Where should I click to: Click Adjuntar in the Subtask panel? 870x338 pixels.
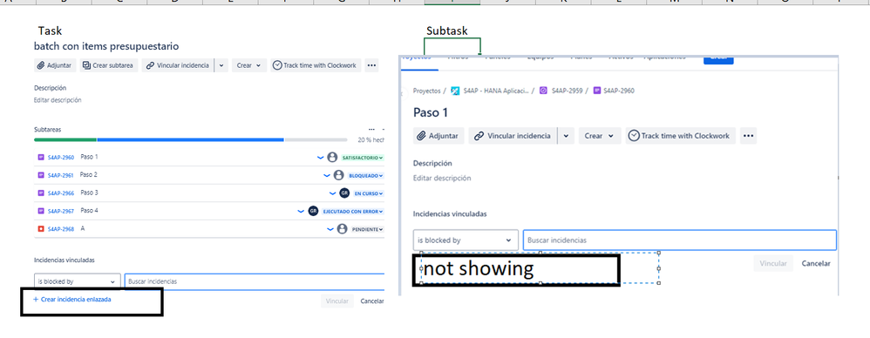coord(438,136)
